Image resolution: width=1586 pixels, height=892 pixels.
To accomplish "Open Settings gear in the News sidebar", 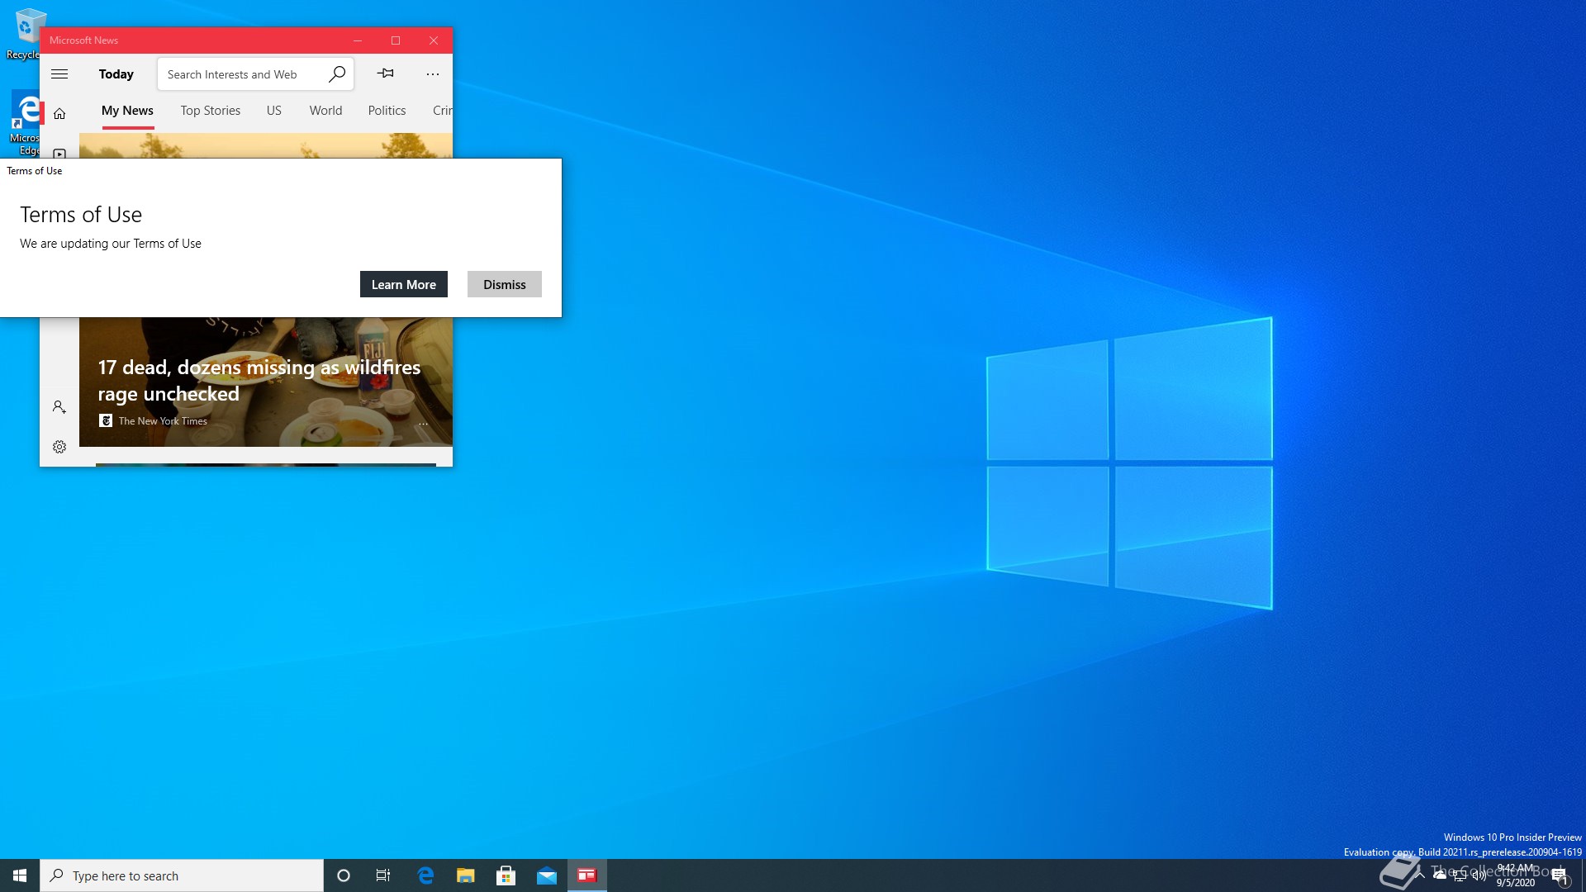I will (59, 447).
